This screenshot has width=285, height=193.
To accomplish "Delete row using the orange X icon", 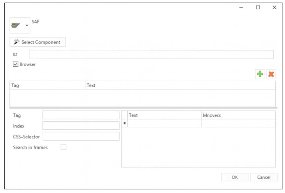I will pos(271,74).
